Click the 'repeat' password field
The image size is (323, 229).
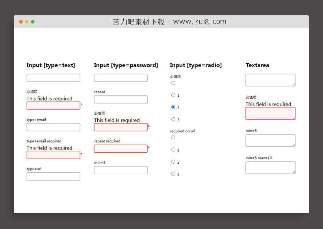pyautogui.click(x=121, y=99)
